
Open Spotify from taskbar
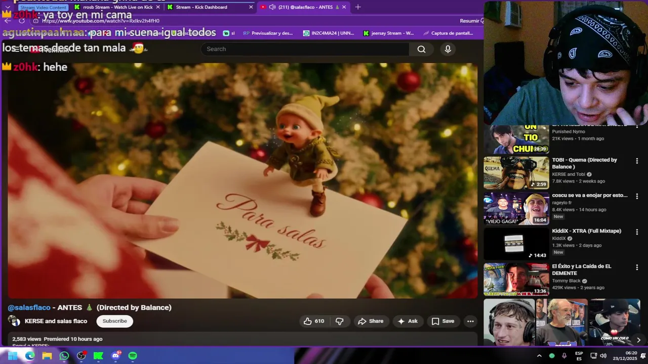coord(133,356)
